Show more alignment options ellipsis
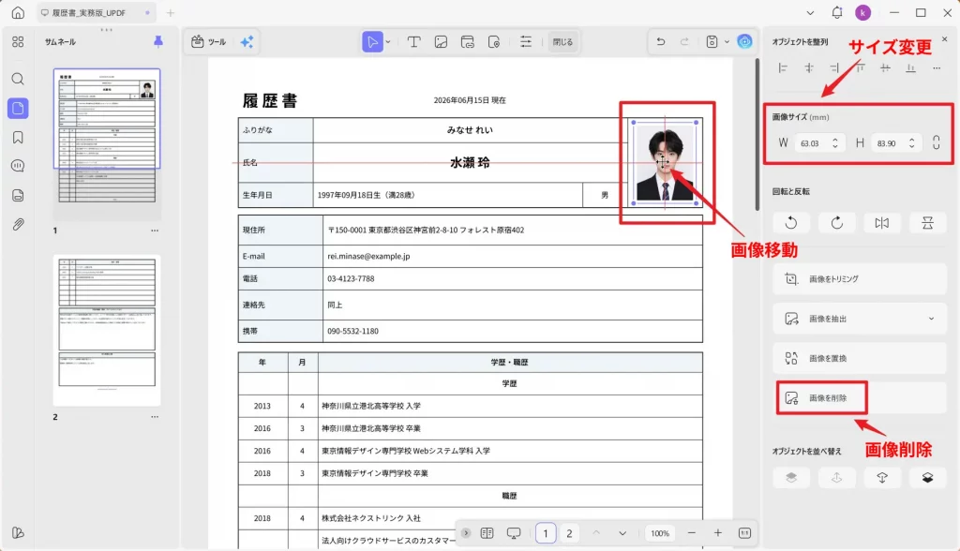This screenshot has height=551, width=960. (x=937, y=68)
